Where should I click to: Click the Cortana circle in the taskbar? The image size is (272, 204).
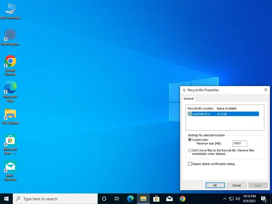[x=104, y=199]
